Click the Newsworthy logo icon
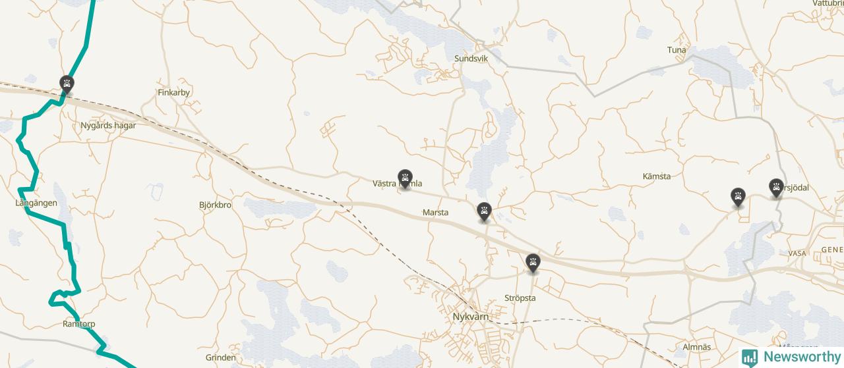 pyautogui.click(x=750, y=357)
